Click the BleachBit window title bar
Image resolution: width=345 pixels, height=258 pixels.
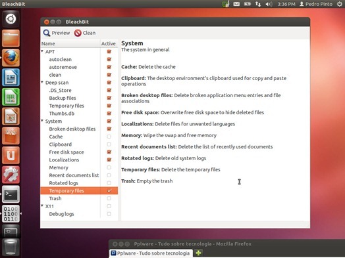(175, 22)
